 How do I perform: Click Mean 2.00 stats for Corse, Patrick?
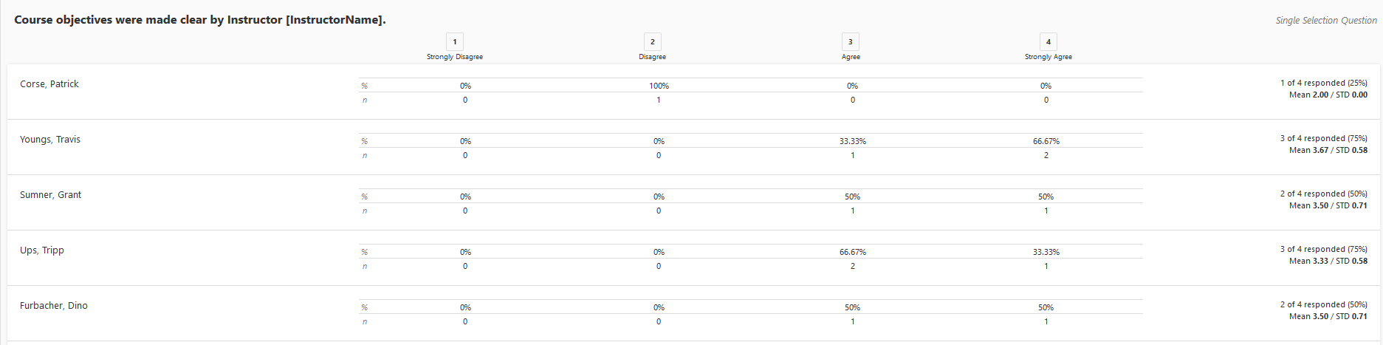point(1328,95)
